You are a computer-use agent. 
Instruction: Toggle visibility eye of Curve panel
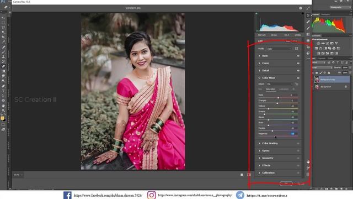point(298,64)
